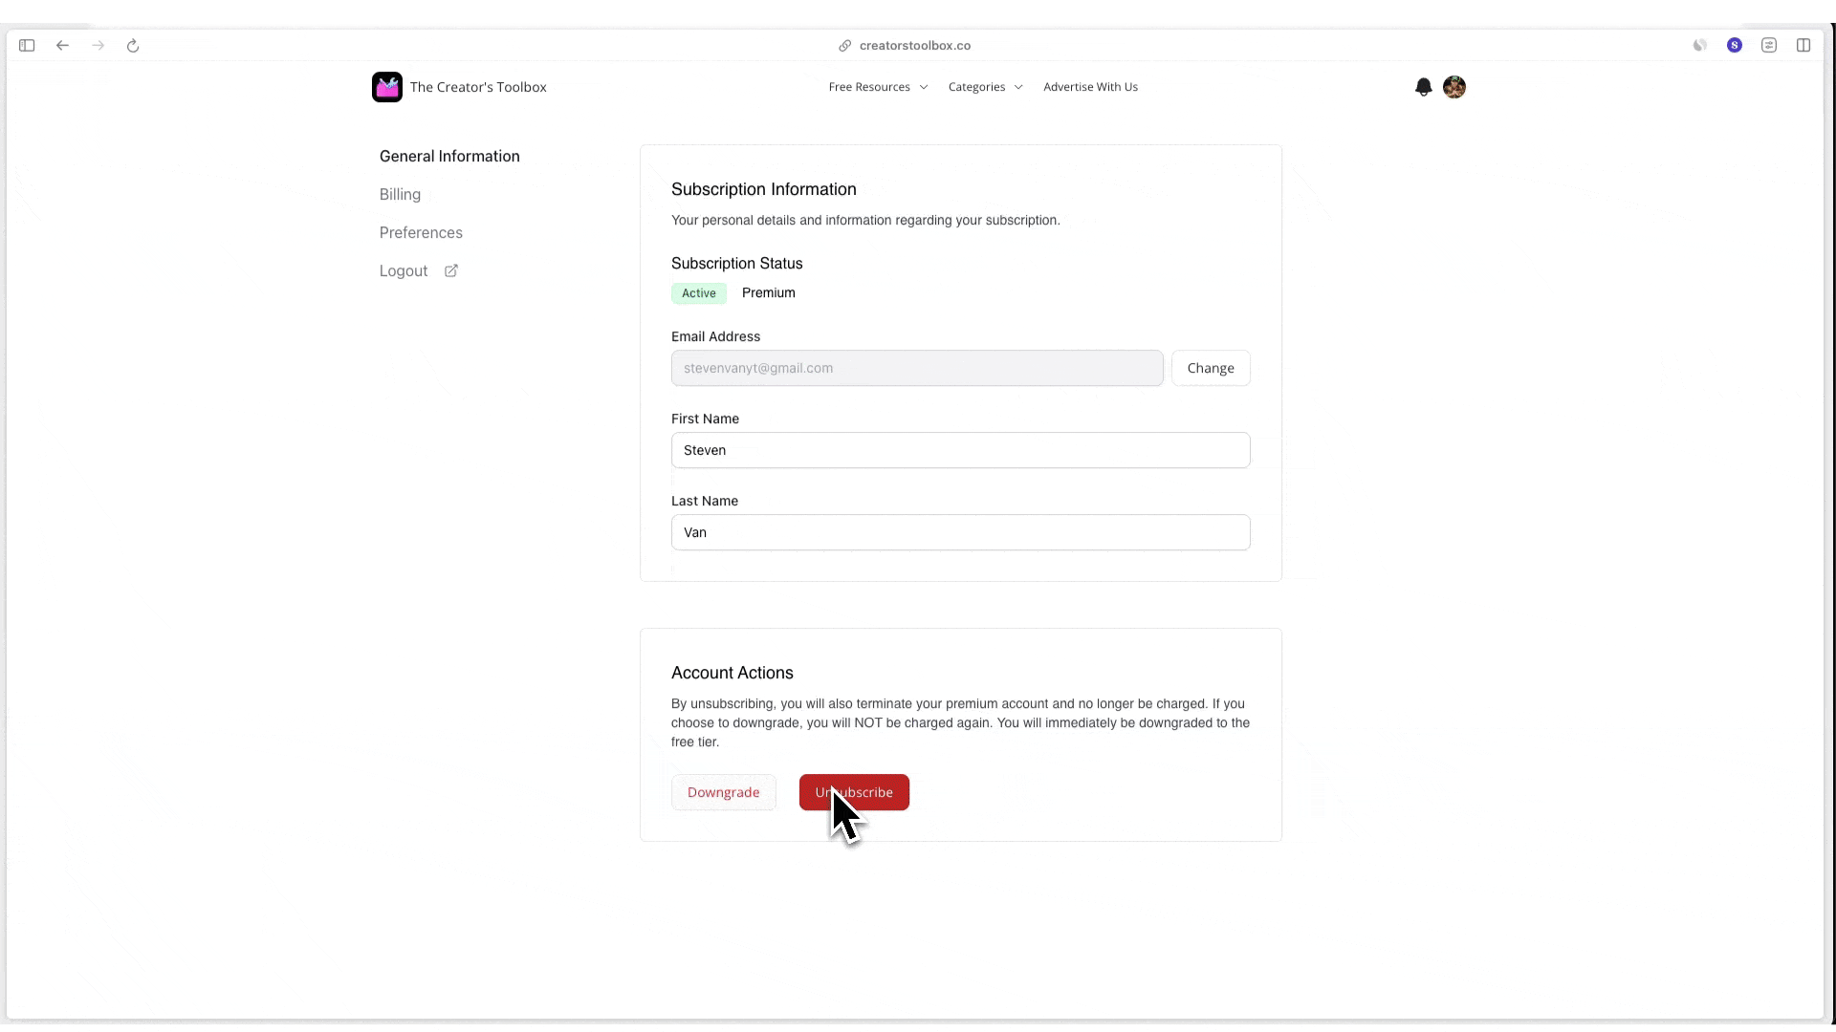
Task: Reload the page with refresh icon
Action: (x=133, y=45)
